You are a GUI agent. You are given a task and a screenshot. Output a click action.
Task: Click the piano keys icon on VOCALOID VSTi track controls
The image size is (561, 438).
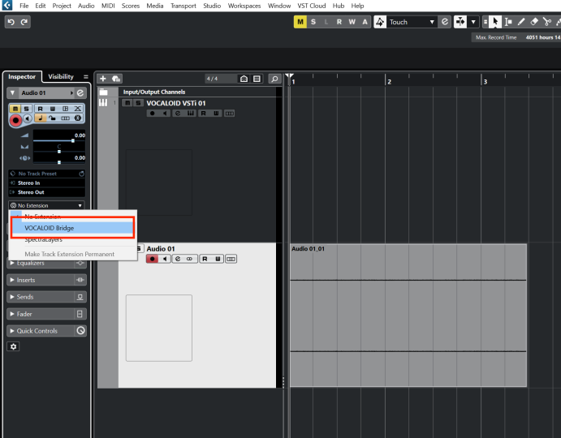pos(190,114)
